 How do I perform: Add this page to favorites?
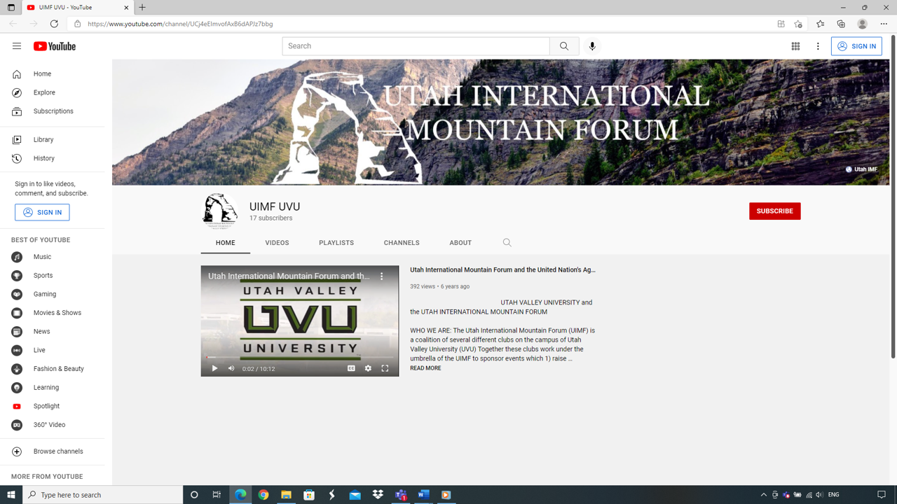(798, 24)
